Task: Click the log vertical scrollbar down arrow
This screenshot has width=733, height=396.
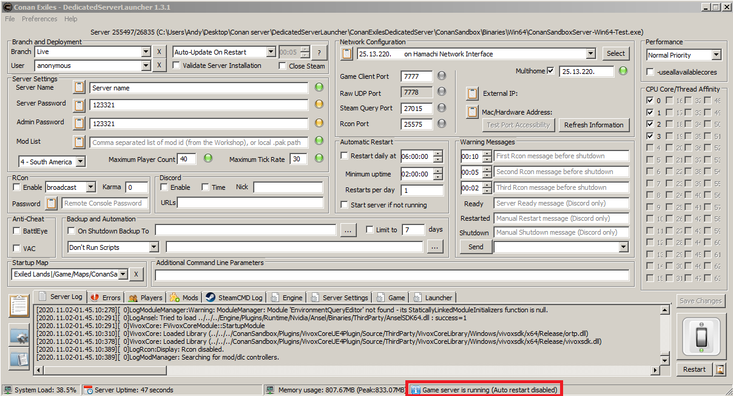Action: coord(665,360)
